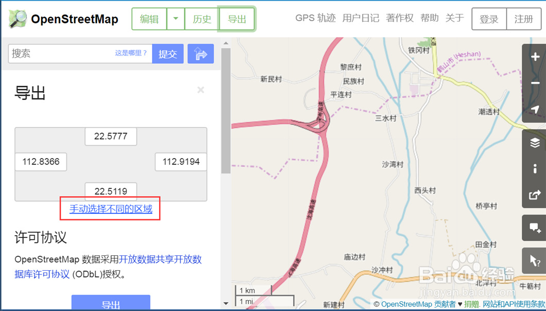Open directions with the arrow sign button
546x311 pixels.
200,54
